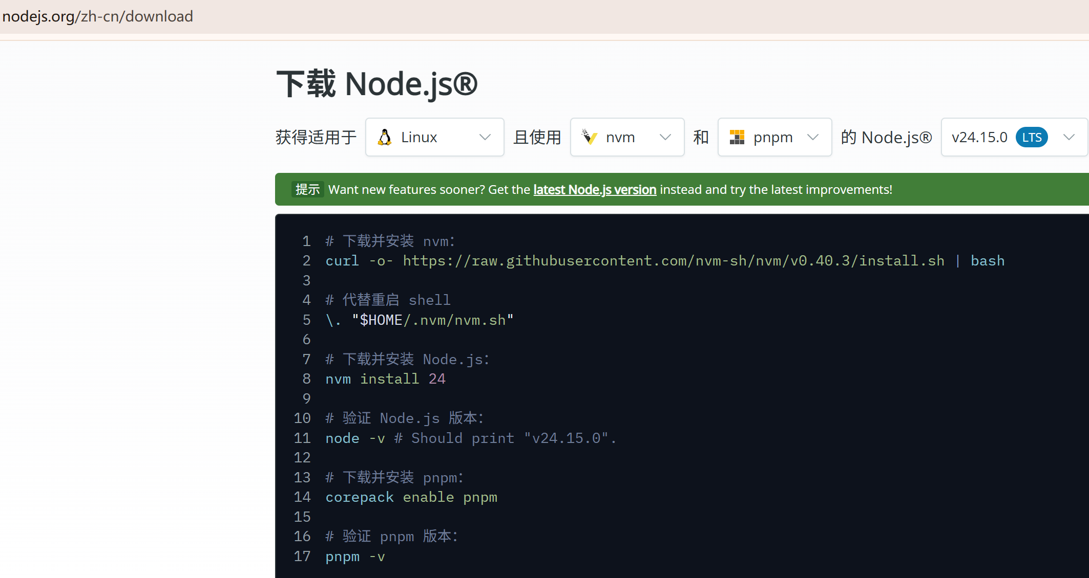Open the Linux platform dropdown

(435, 137)
